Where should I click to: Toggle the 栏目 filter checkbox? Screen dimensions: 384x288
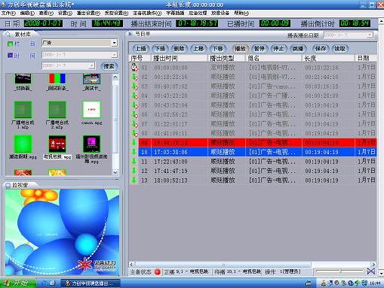[x=10, y=44]
